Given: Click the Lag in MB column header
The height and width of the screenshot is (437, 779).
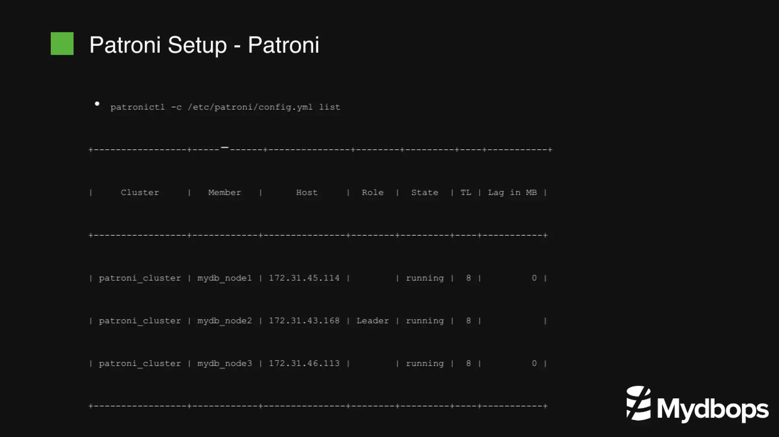Looking at the screenshot, I should point(512,192).
